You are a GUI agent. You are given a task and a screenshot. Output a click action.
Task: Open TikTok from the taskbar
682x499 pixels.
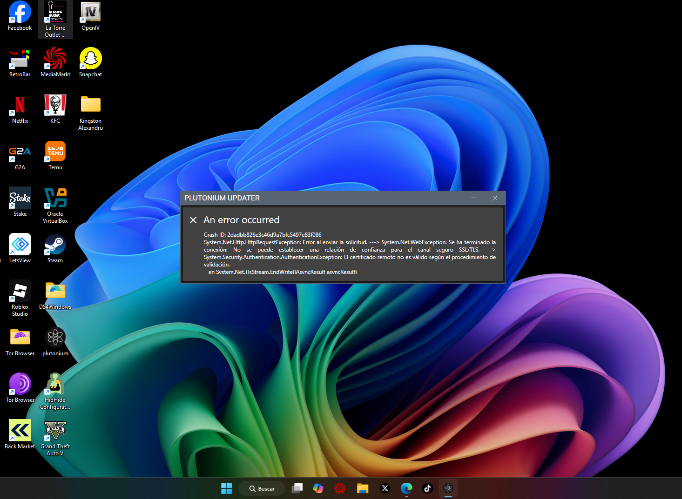pos(428,488)
